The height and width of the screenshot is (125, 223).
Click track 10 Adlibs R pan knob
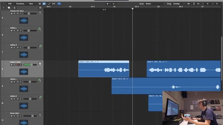40,98
